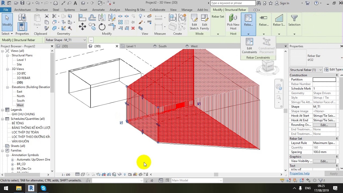Select the Trim/Extend to Corner tool
The height and width of the screenshot is (193, 343).
point(112,27)
